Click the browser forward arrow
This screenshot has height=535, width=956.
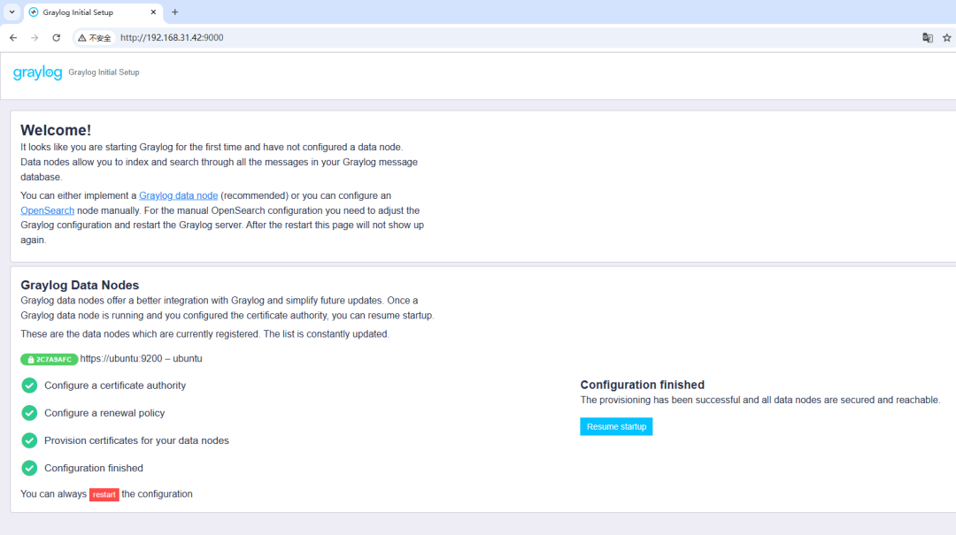[35, 38]
